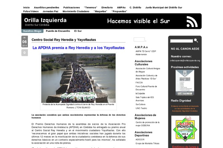Open the Jornadas Paz menu item
Viewport: 223px width, 148px height.
point(51,11)
